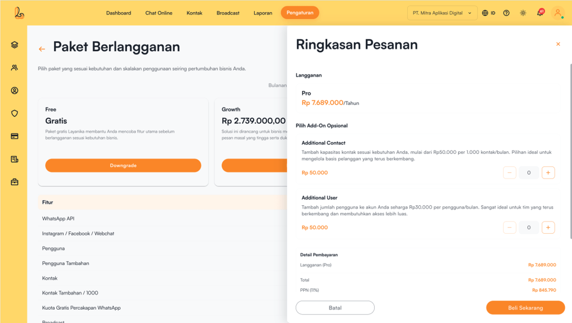Expand the PT. Mitra Aplikasi Digital dropdown

point(442,13)
